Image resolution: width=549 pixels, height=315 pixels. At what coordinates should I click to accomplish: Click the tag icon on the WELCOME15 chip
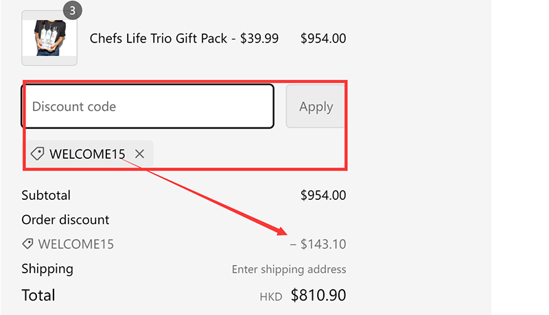37,154
